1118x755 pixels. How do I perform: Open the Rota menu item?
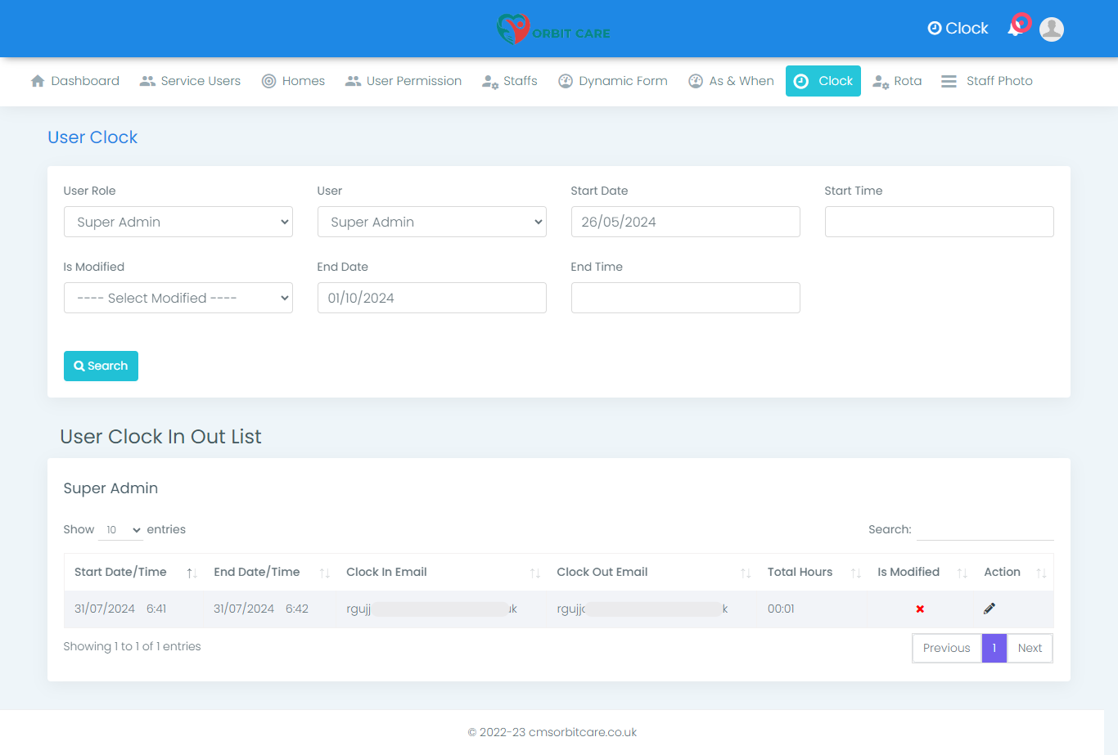coord(898,81)
